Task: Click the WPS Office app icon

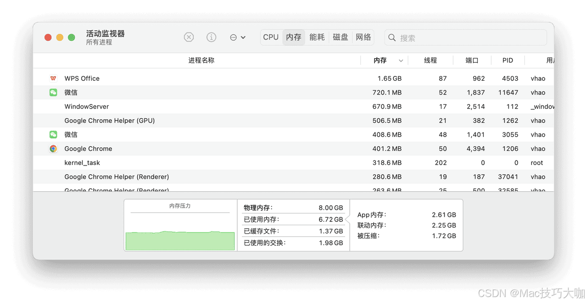Action: [53, 78]
